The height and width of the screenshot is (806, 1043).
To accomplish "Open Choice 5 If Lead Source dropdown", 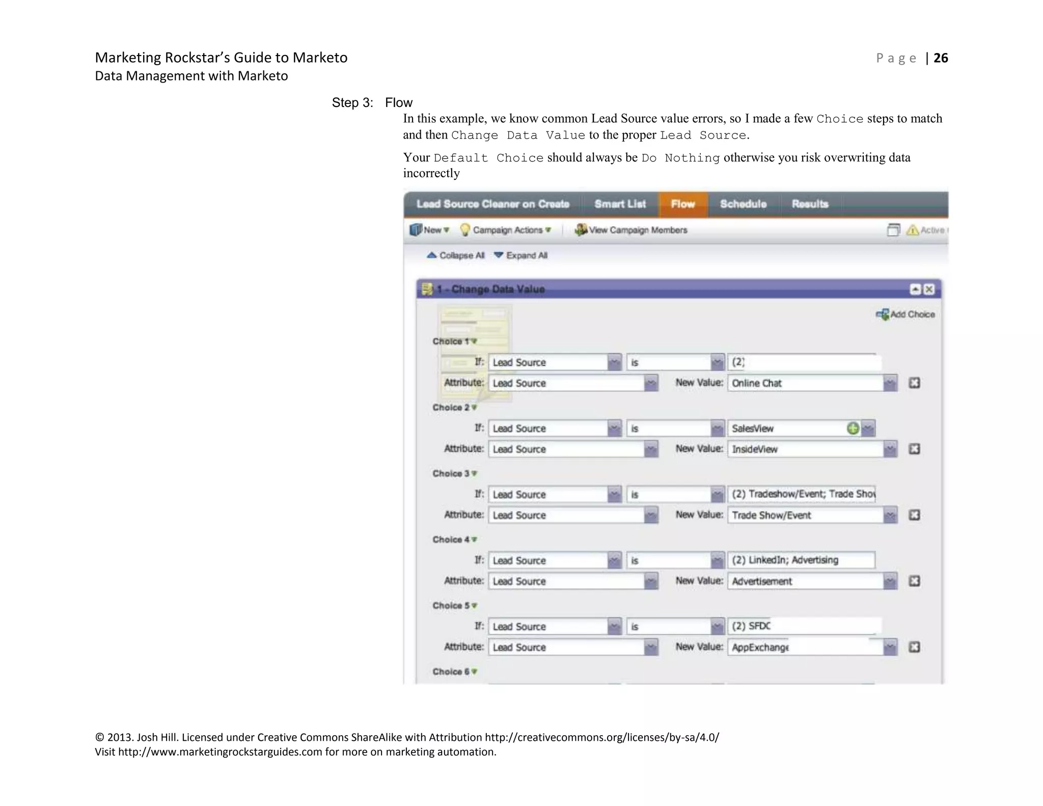I will (614, 627).
